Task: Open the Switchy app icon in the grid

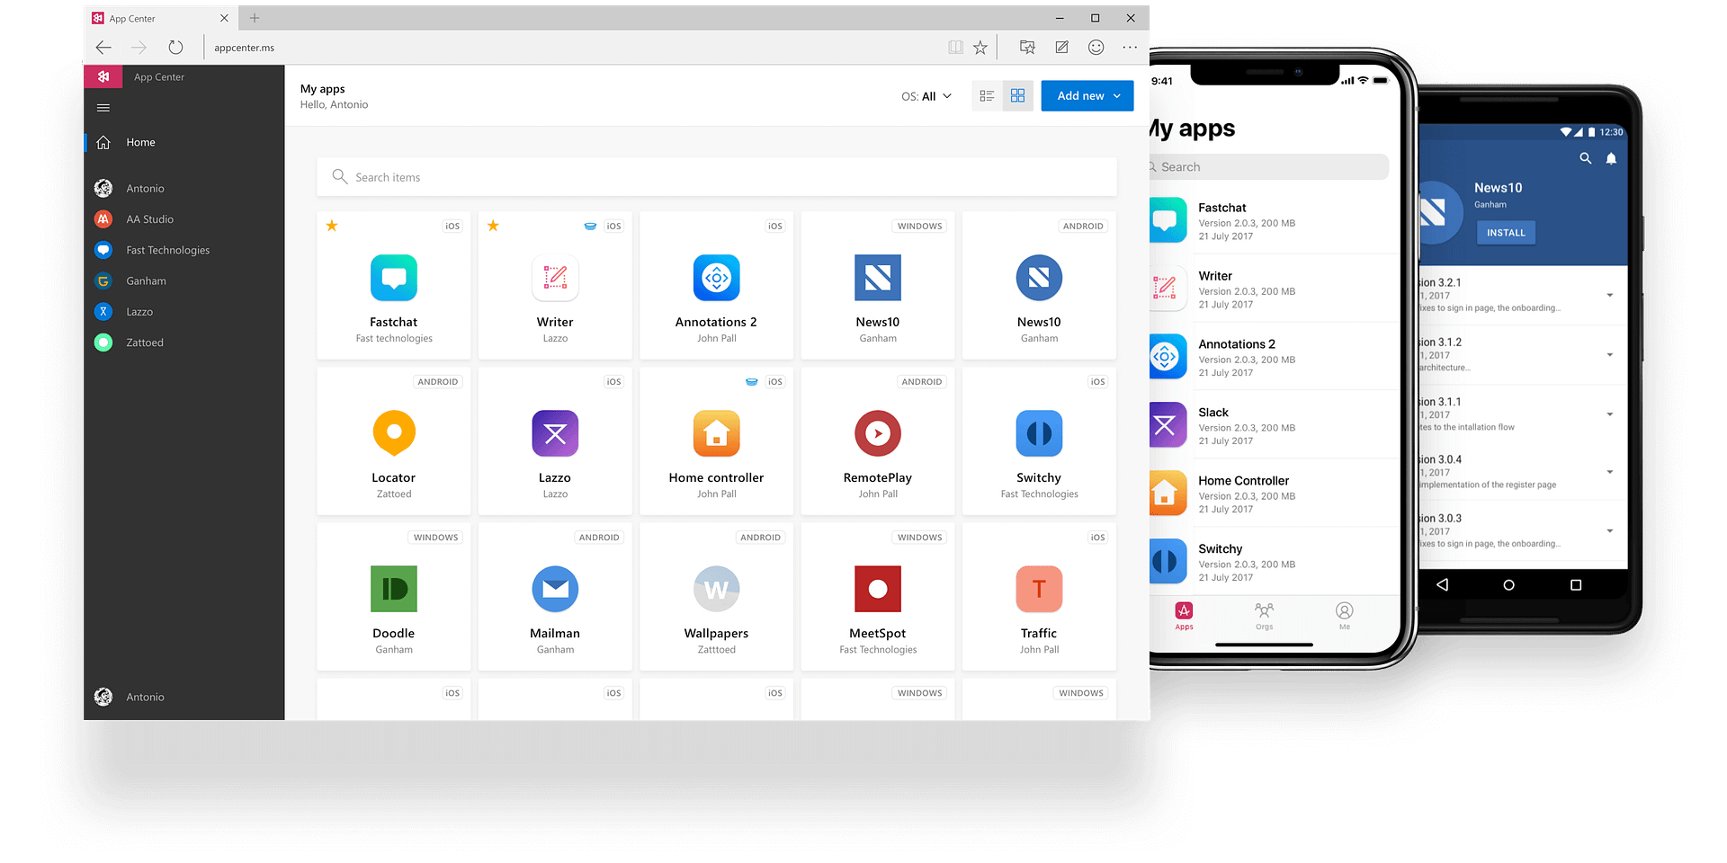Action: 1039,433
